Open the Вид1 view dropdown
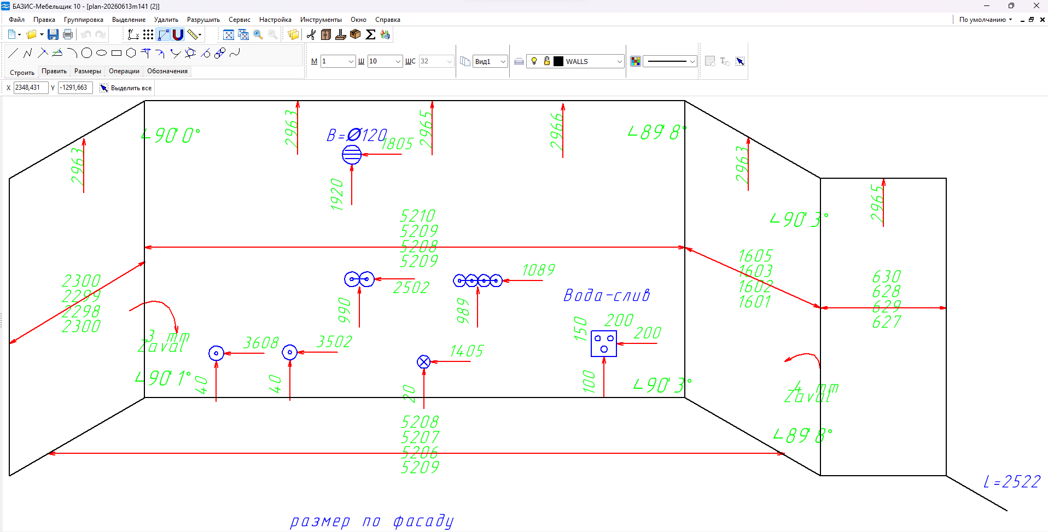Screen dimensions: 1048x532 (491, 61)
